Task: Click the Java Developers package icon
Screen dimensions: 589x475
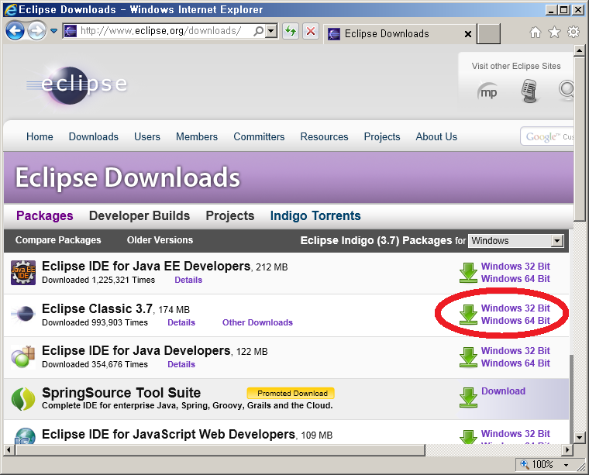Action: tap(23, 356)
